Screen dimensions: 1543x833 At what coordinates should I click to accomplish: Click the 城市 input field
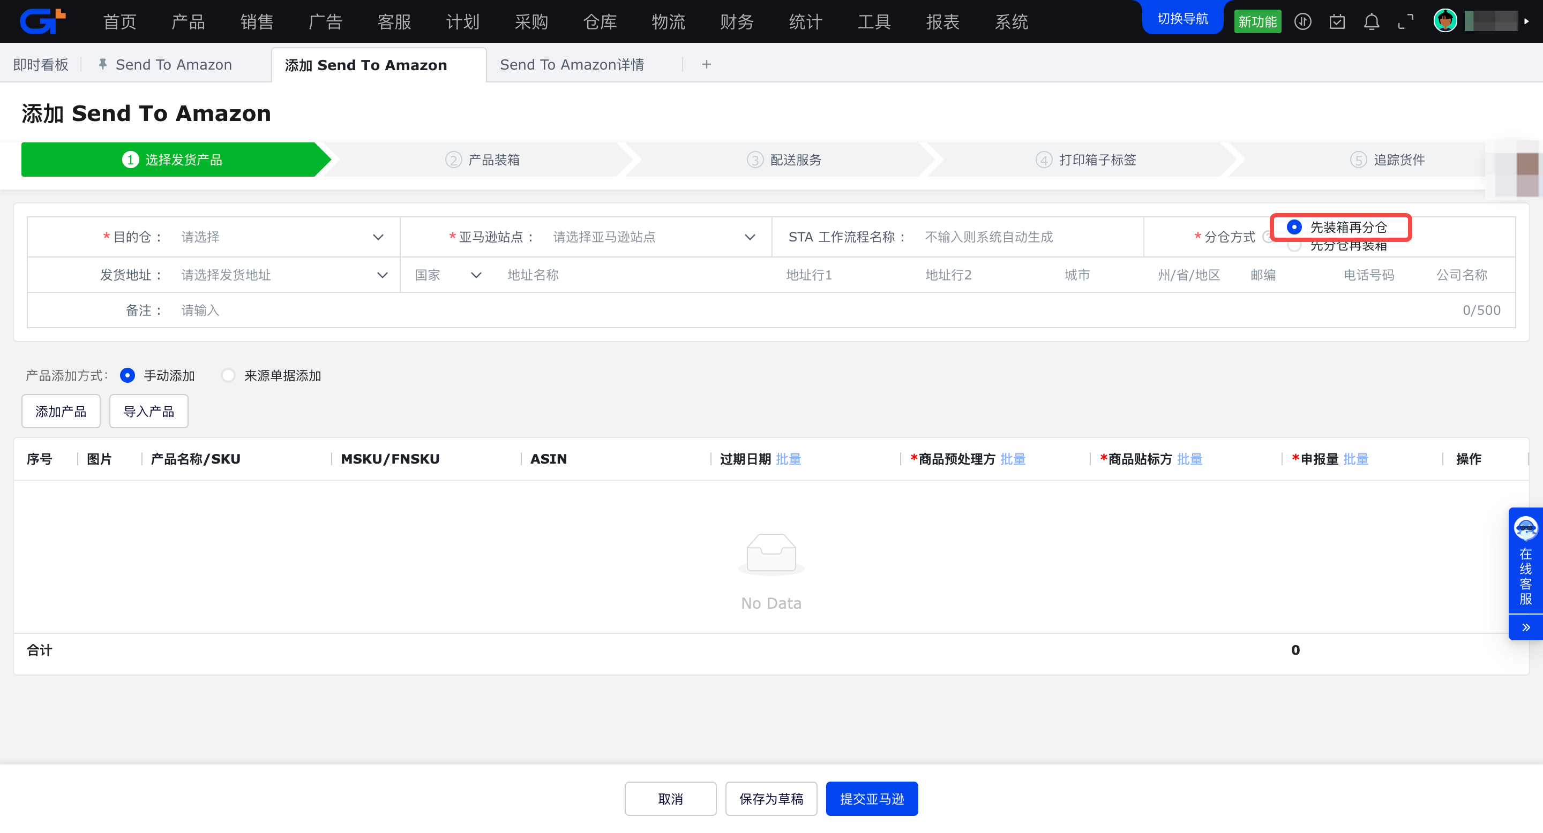[1102, 275]
